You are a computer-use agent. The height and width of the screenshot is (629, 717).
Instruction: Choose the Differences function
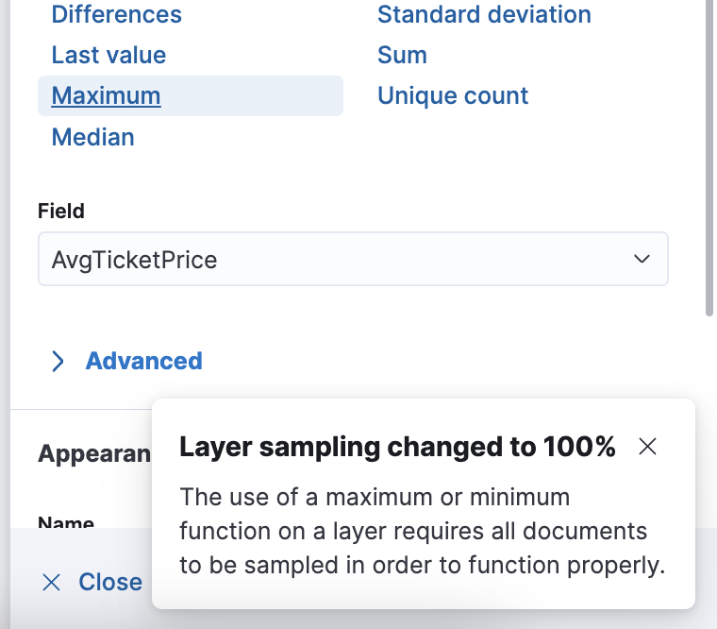click(117, 14)
